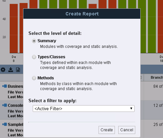Click the report chart icon in toolbar
163x138 pixels.
(18, 70)
